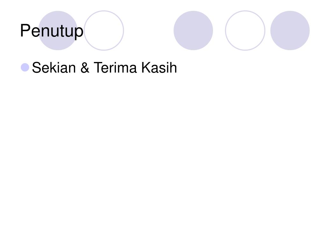Click the filled circle behind the Penutup title
This screenshot has height=244, width=326.
58,30
